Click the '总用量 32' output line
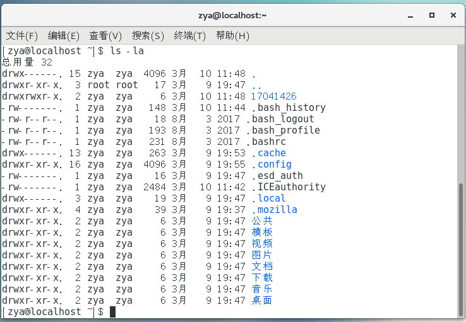Viewport: 466px width, 322px height. (x=27, y=62)
